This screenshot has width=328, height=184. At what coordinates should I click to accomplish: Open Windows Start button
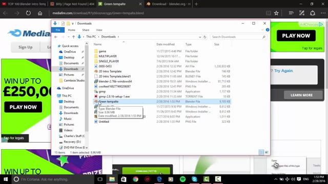[6, 179]
